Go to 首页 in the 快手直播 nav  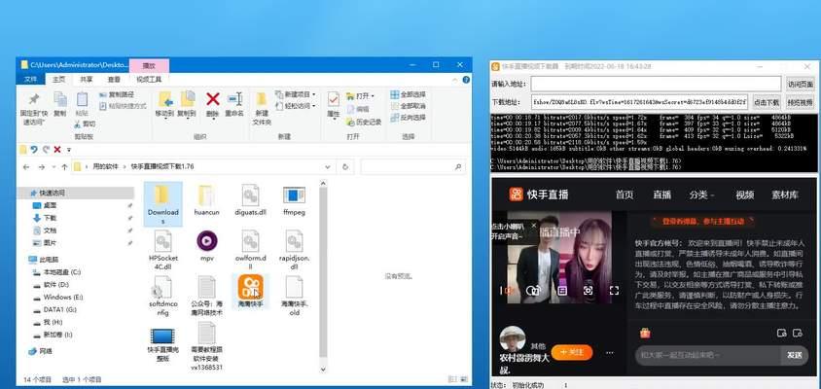[625, 195]
